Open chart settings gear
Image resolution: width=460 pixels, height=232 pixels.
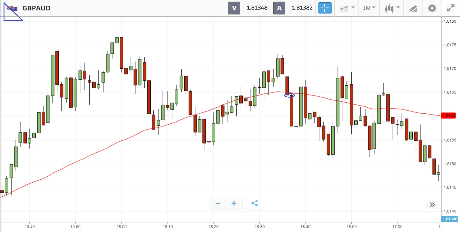point(432,8)
